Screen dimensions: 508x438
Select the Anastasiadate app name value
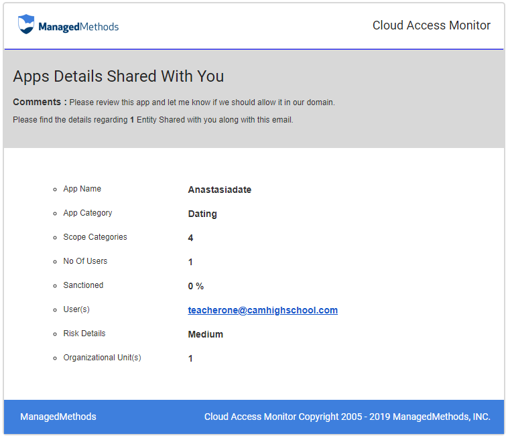pos(219,190)
